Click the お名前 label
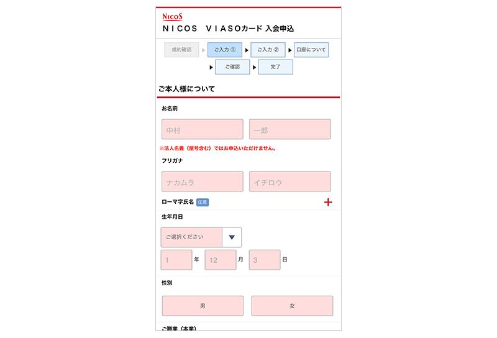497x338 pixels. tap(170, 109)
